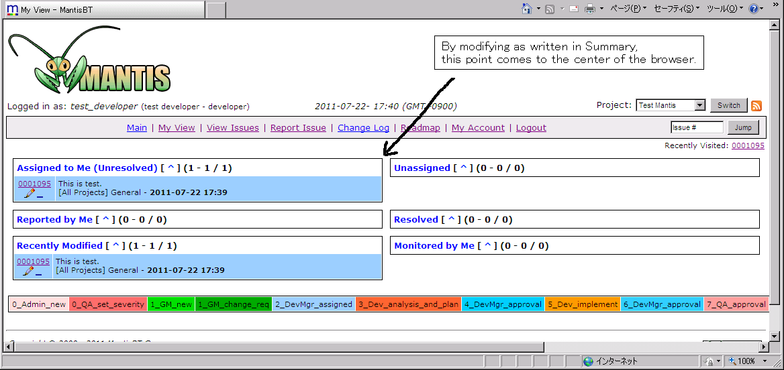
Task: Click the 2_DevMgr_assigned status color legend
Action: tap(313, 304)
